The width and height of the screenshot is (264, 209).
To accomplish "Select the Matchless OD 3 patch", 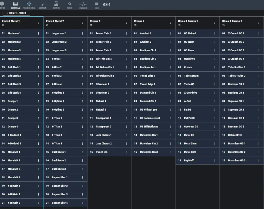I will point(237,161).
